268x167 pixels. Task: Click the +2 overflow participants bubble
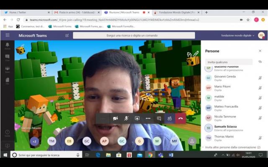[x=34, y=141]
